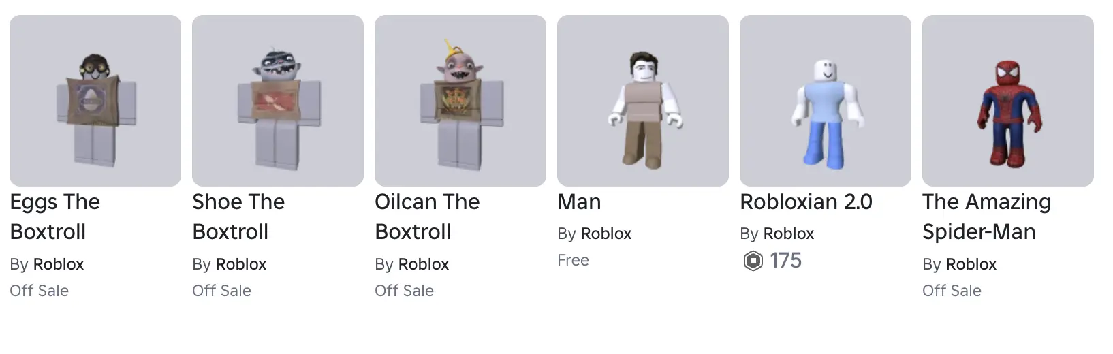Click the Robloxian 2.0 title

(806, 202)
